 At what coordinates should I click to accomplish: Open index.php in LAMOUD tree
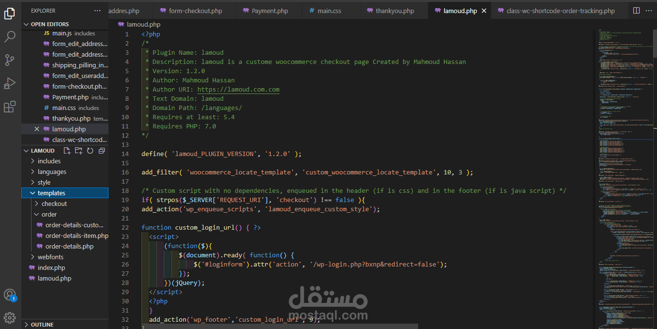[x=65, y=268]
